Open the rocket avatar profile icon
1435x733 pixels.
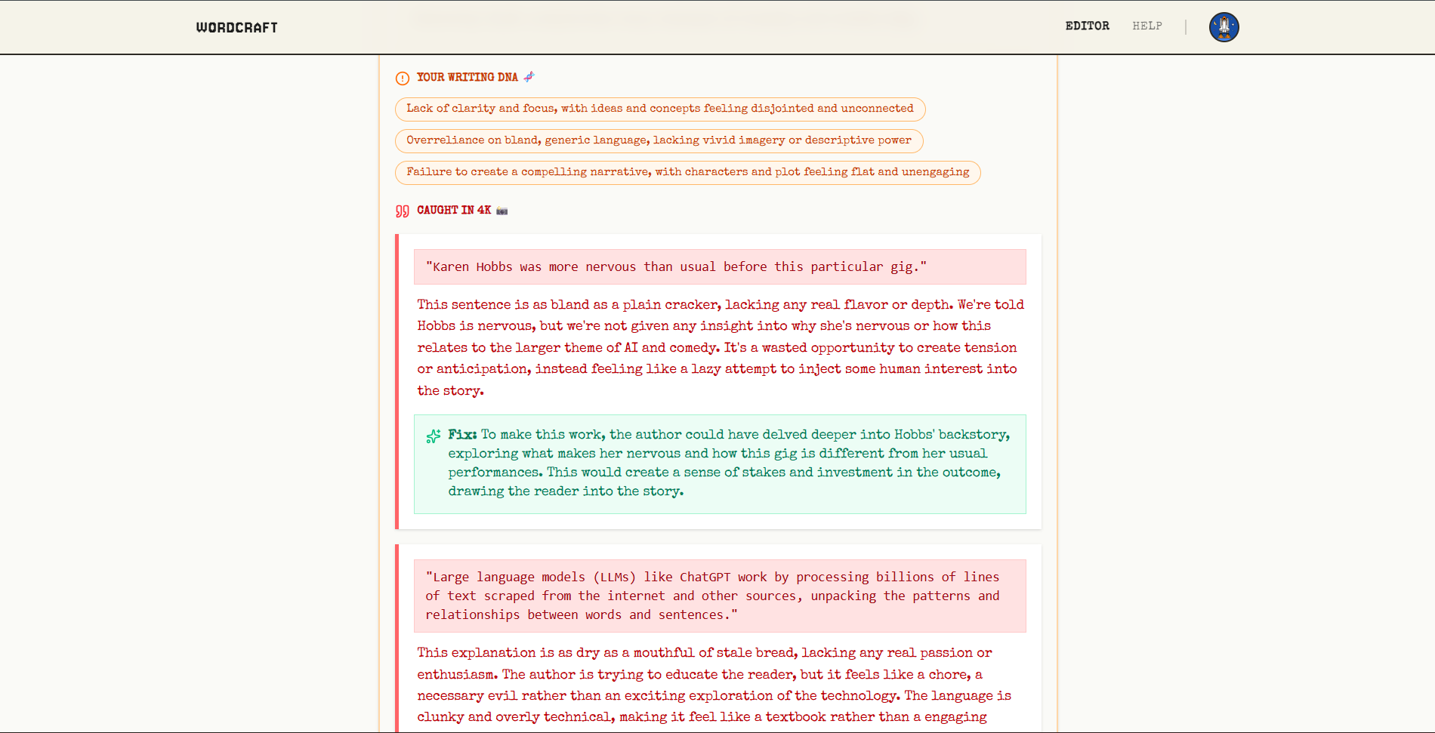[x=1224, y=26]
